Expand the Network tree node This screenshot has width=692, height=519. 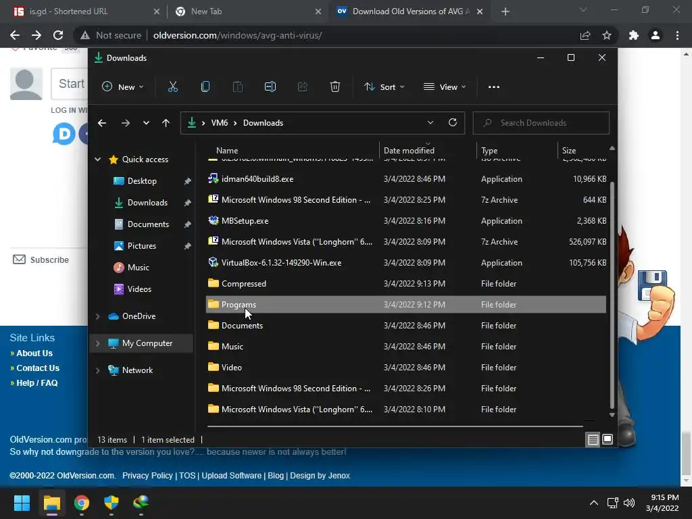(97, 370)
